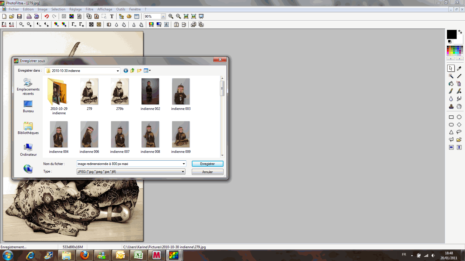Open the Image menu

click(x=42, y=9)
